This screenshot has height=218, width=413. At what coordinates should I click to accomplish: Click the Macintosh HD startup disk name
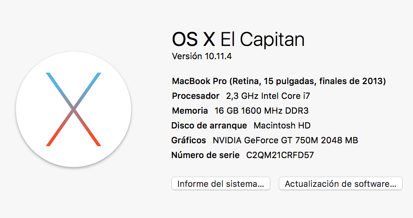282,126
